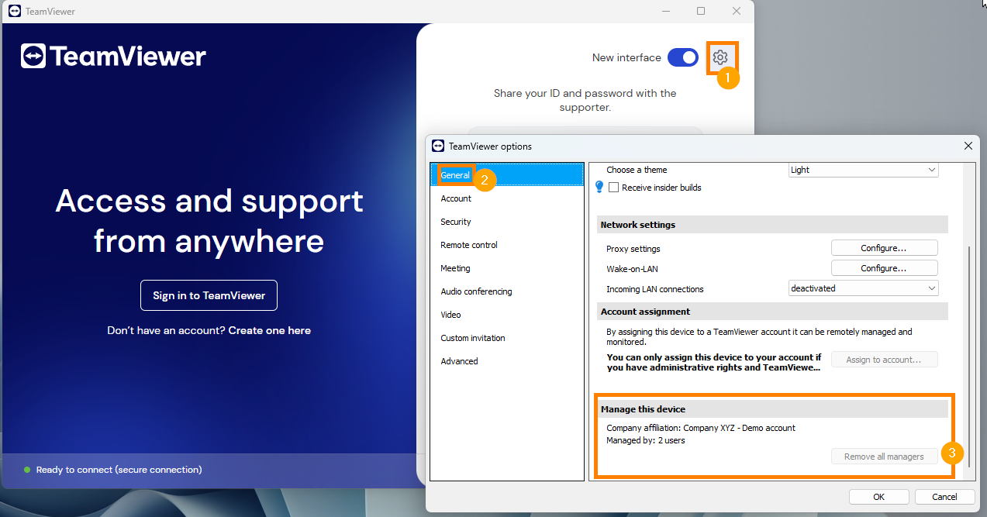Click the Account assignment header
987x517 pixels.
pos(773,312)
